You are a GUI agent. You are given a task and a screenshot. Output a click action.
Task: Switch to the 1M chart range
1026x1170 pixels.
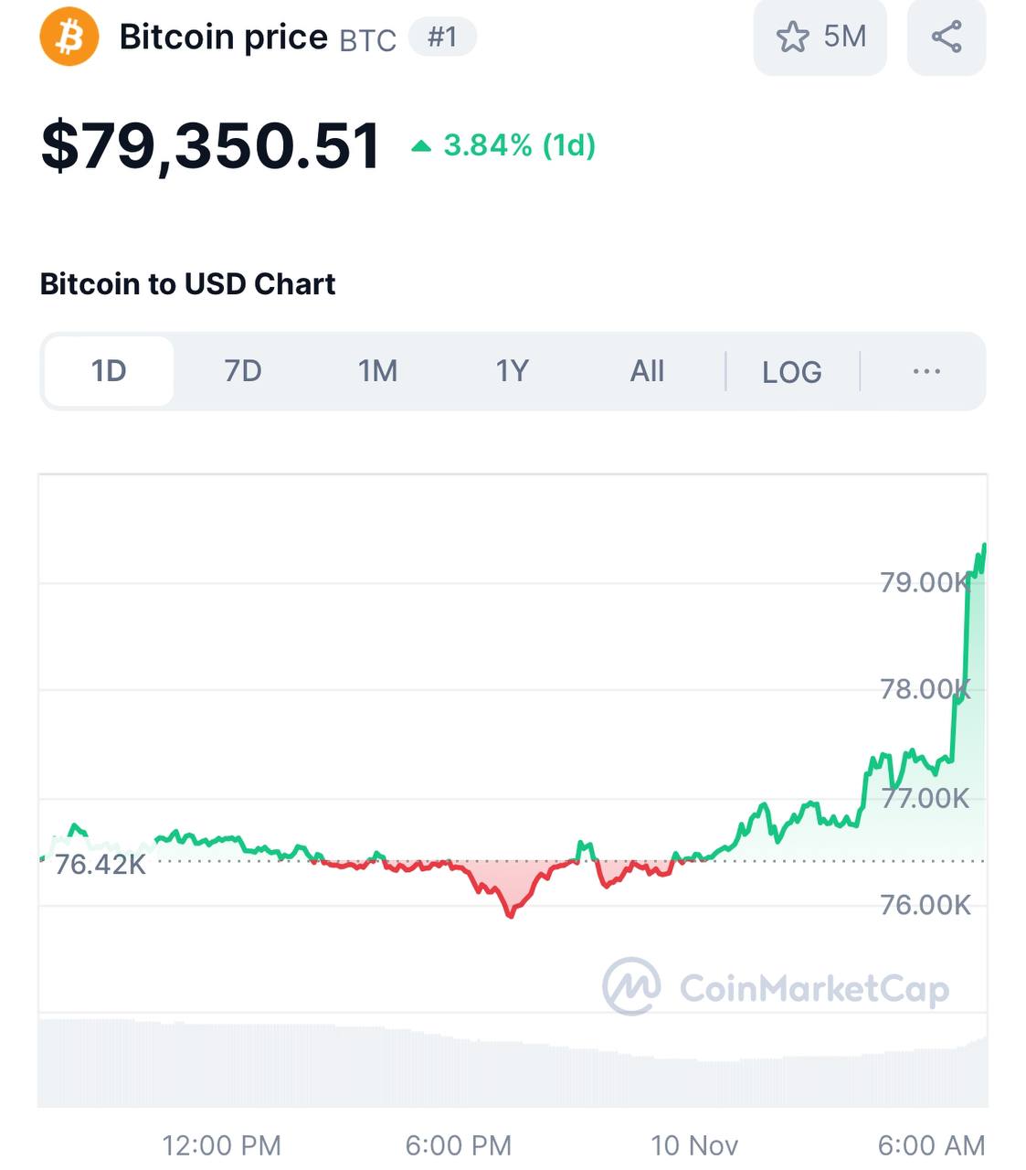tap(377, 371)
